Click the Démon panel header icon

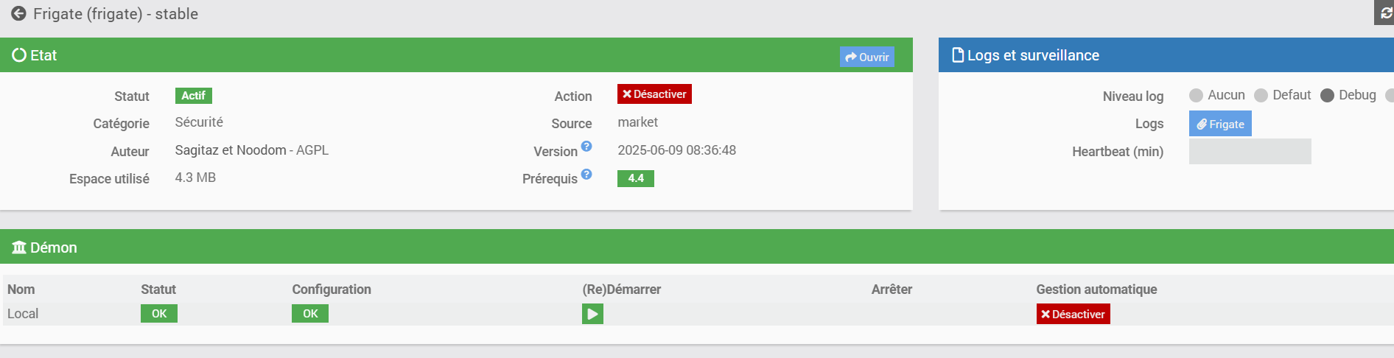pyautogui.click(x=19, y=248)
